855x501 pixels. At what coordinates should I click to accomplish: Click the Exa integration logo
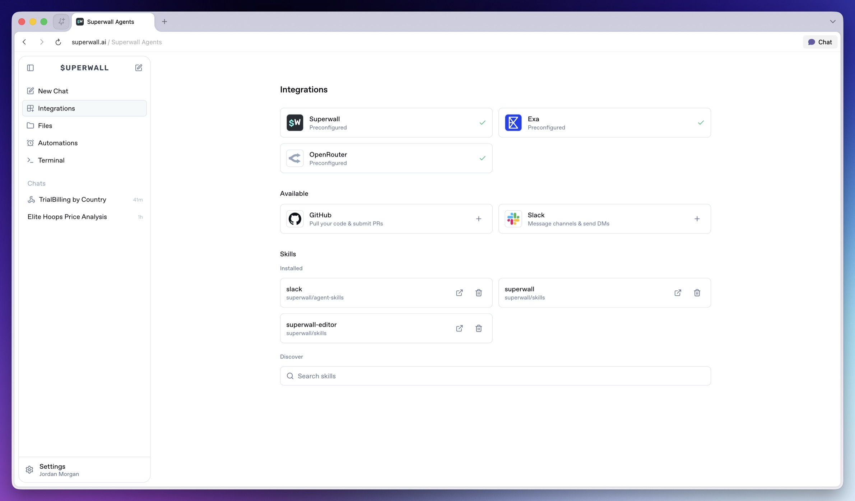pyautogui.click(x=513, y=123)
